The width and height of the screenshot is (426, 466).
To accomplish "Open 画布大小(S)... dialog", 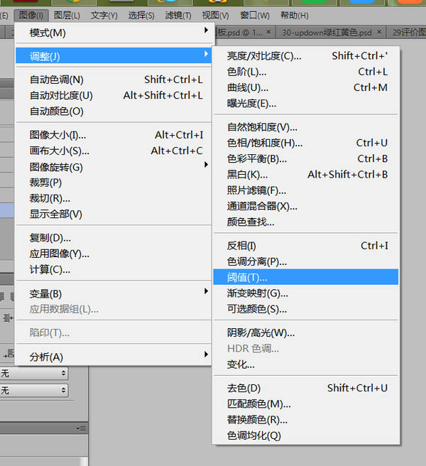I will tap(114, 151).
